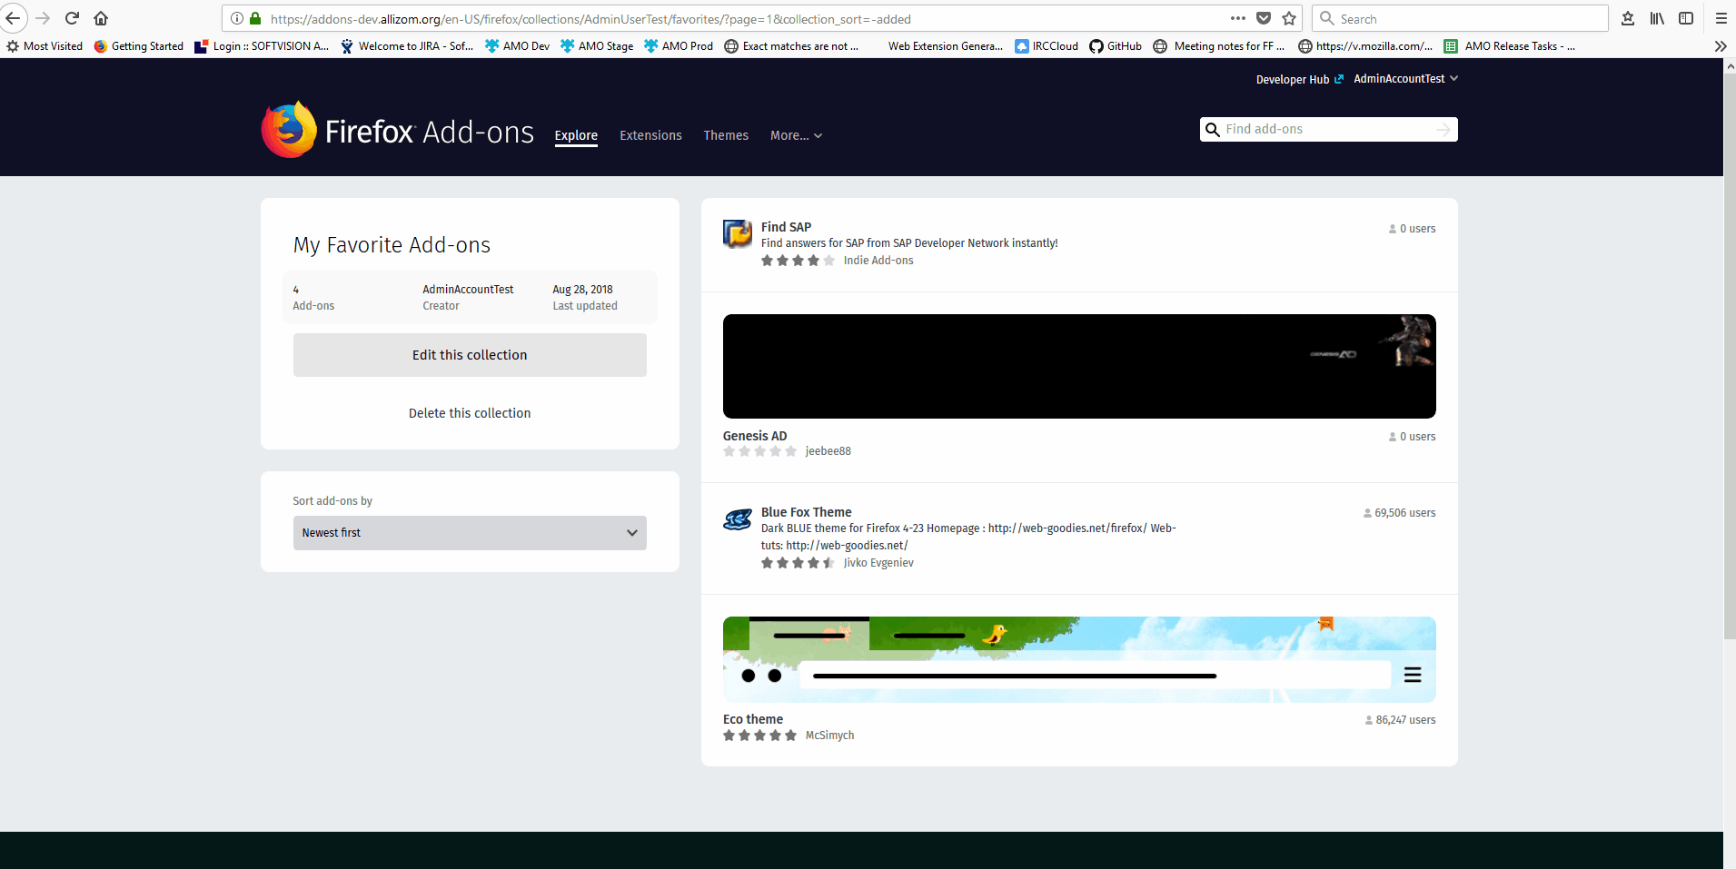The height and width of the screenshot is (869, 1736).
Task: Click the Pocket save icon
Action: coord(1264,18)
